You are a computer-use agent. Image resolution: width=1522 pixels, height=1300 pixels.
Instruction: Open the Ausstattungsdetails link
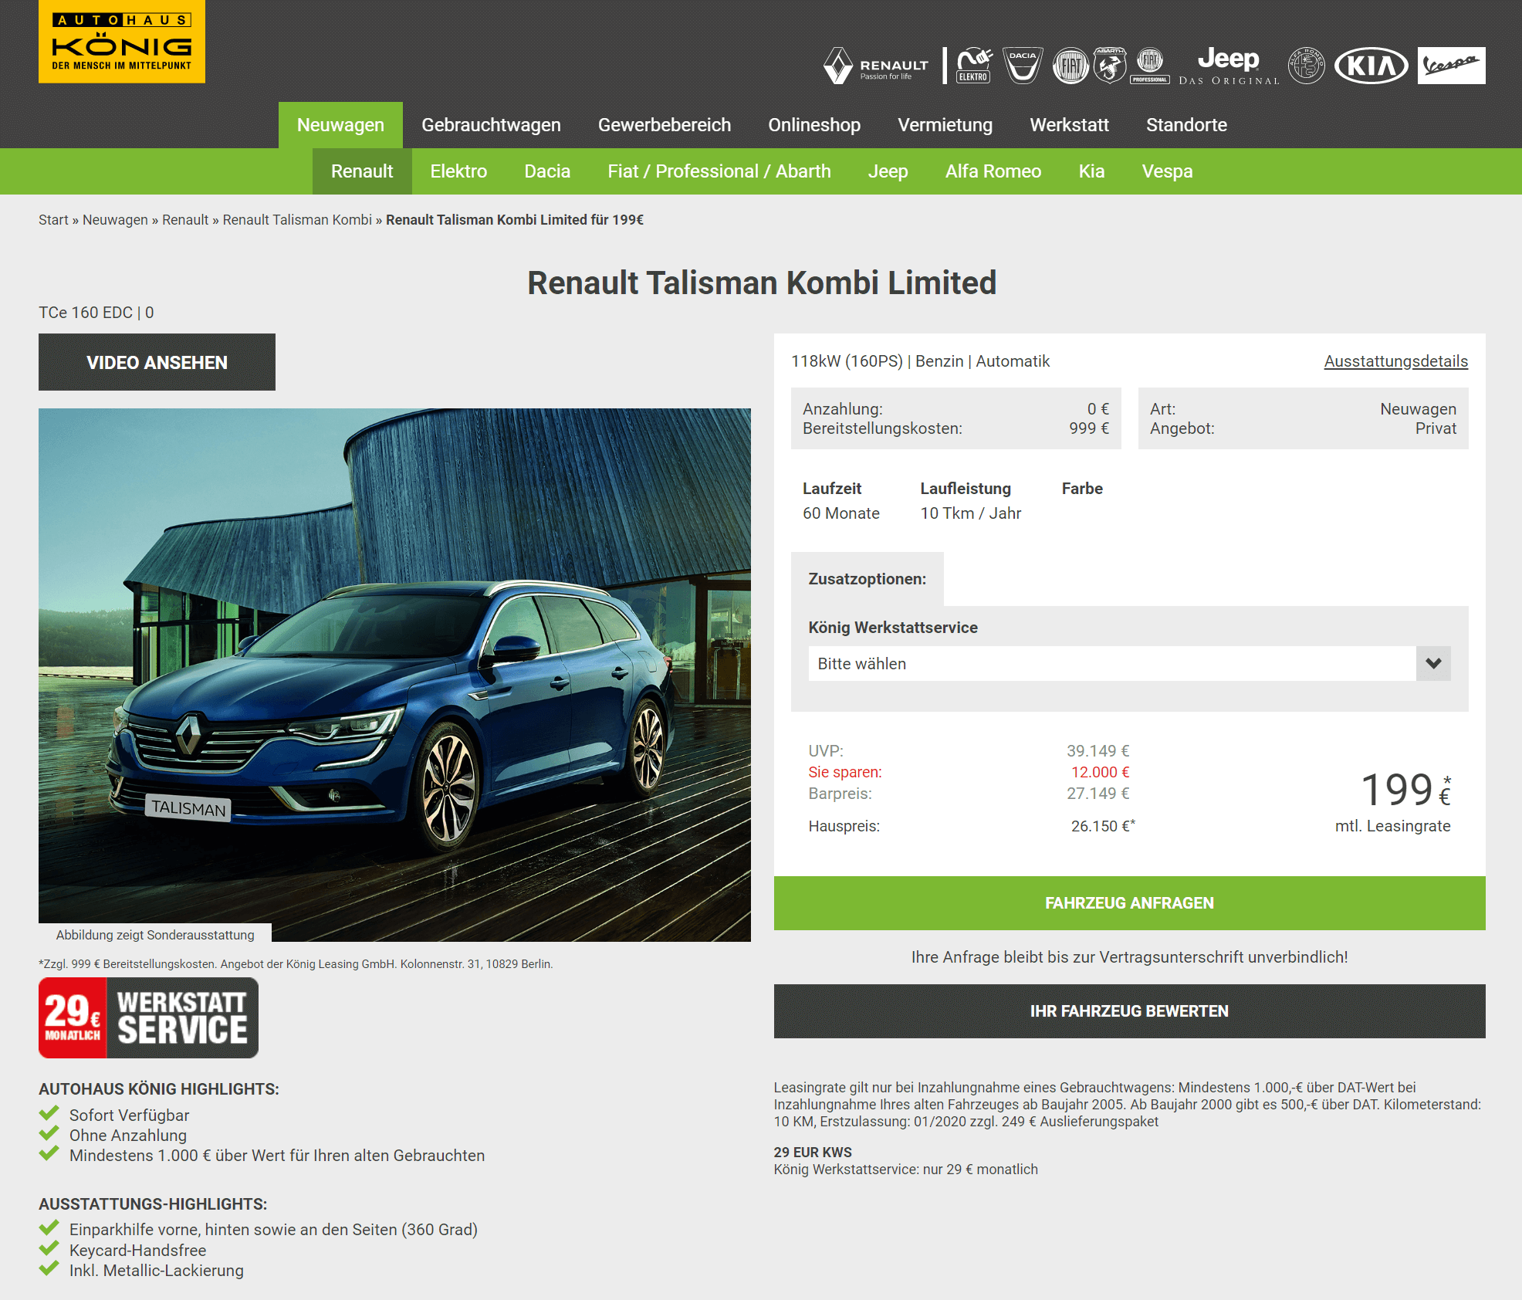point(1395,361)
